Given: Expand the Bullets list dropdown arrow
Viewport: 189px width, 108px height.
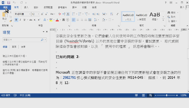Looking at the screenshot, I should point(77,14).
